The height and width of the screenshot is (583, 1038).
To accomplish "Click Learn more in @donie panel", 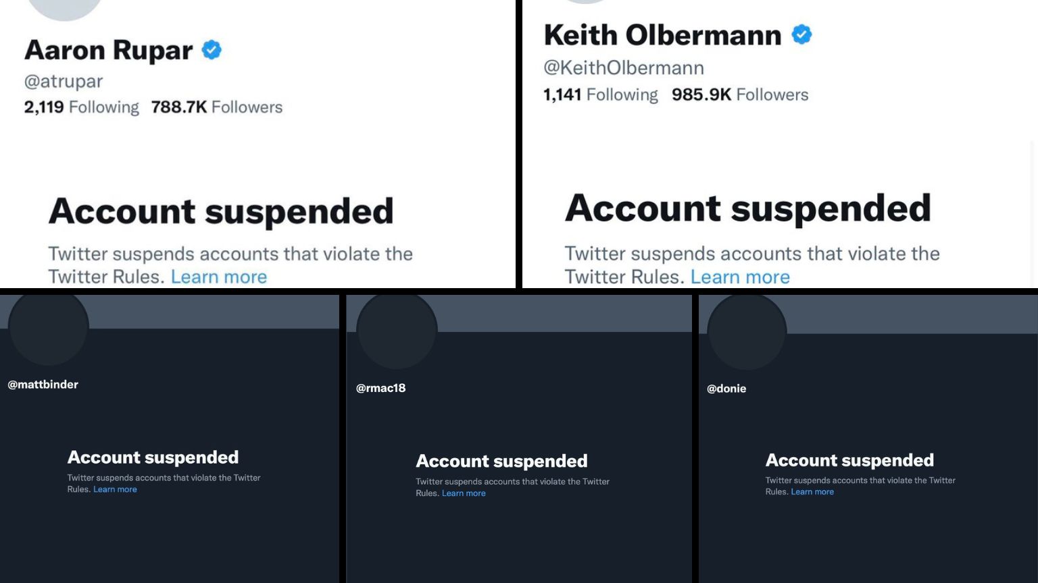I will pyautogui.click(x=812, y=492).
